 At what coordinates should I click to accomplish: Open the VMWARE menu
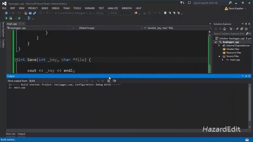(x=90, y=8)
